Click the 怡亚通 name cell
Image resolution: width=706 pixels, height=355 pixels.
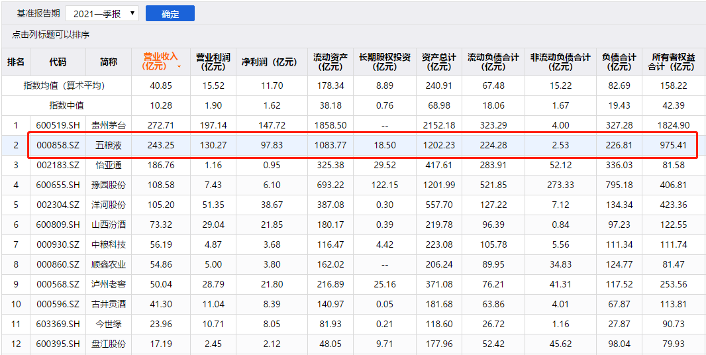[x=109, y=165]
